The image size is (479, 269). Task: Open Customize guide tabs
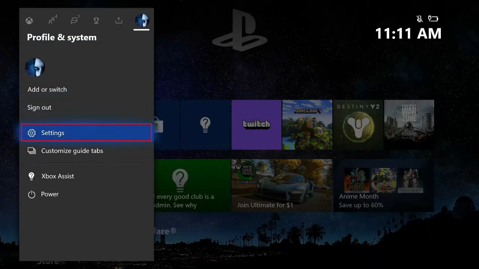point(86,151)
